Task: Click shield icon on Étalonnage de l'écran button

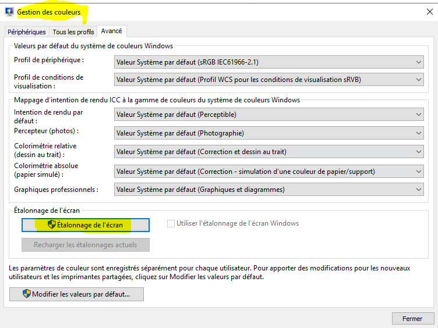Action: tap(52, 224)
